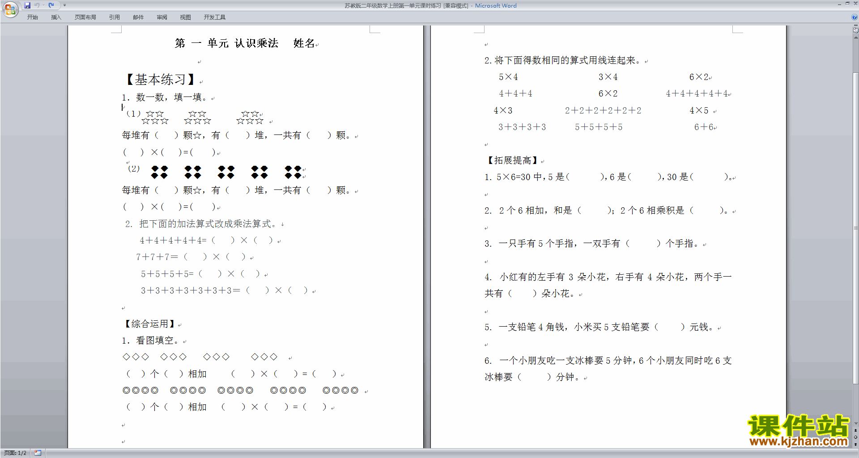Jump to next page with double-down arrows
The image size is (859, 458).
(x=855, y=445)
